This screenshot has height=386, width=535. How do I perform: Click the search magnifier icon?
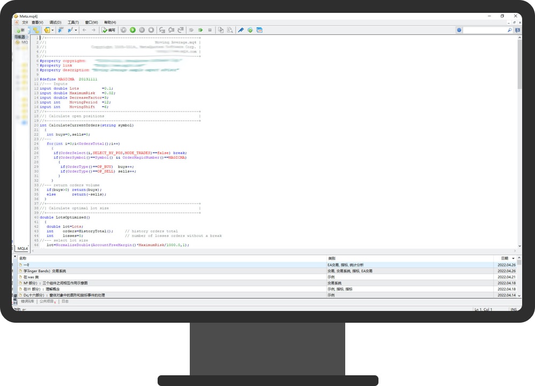509,31
